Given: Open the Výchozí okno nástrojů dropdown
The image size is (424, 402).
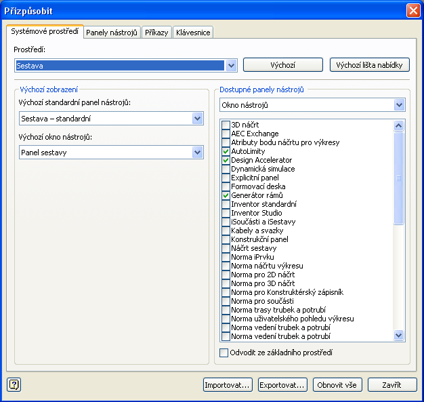Looking at the screenshot, I should [x=197, y=153].
